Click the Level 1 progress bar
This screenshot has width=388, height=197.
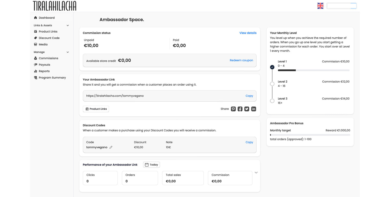[314, 70]
